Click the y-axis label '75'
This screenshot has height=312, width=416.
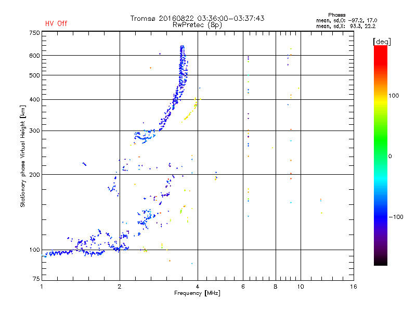click(x=36, y=279)
